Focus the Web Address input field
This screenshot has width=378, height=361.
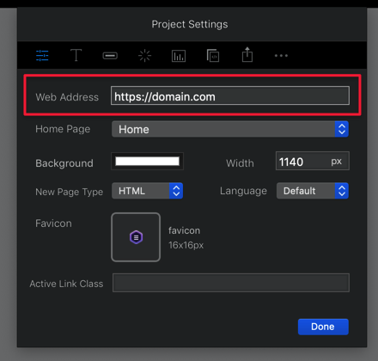tap(230, 95)
